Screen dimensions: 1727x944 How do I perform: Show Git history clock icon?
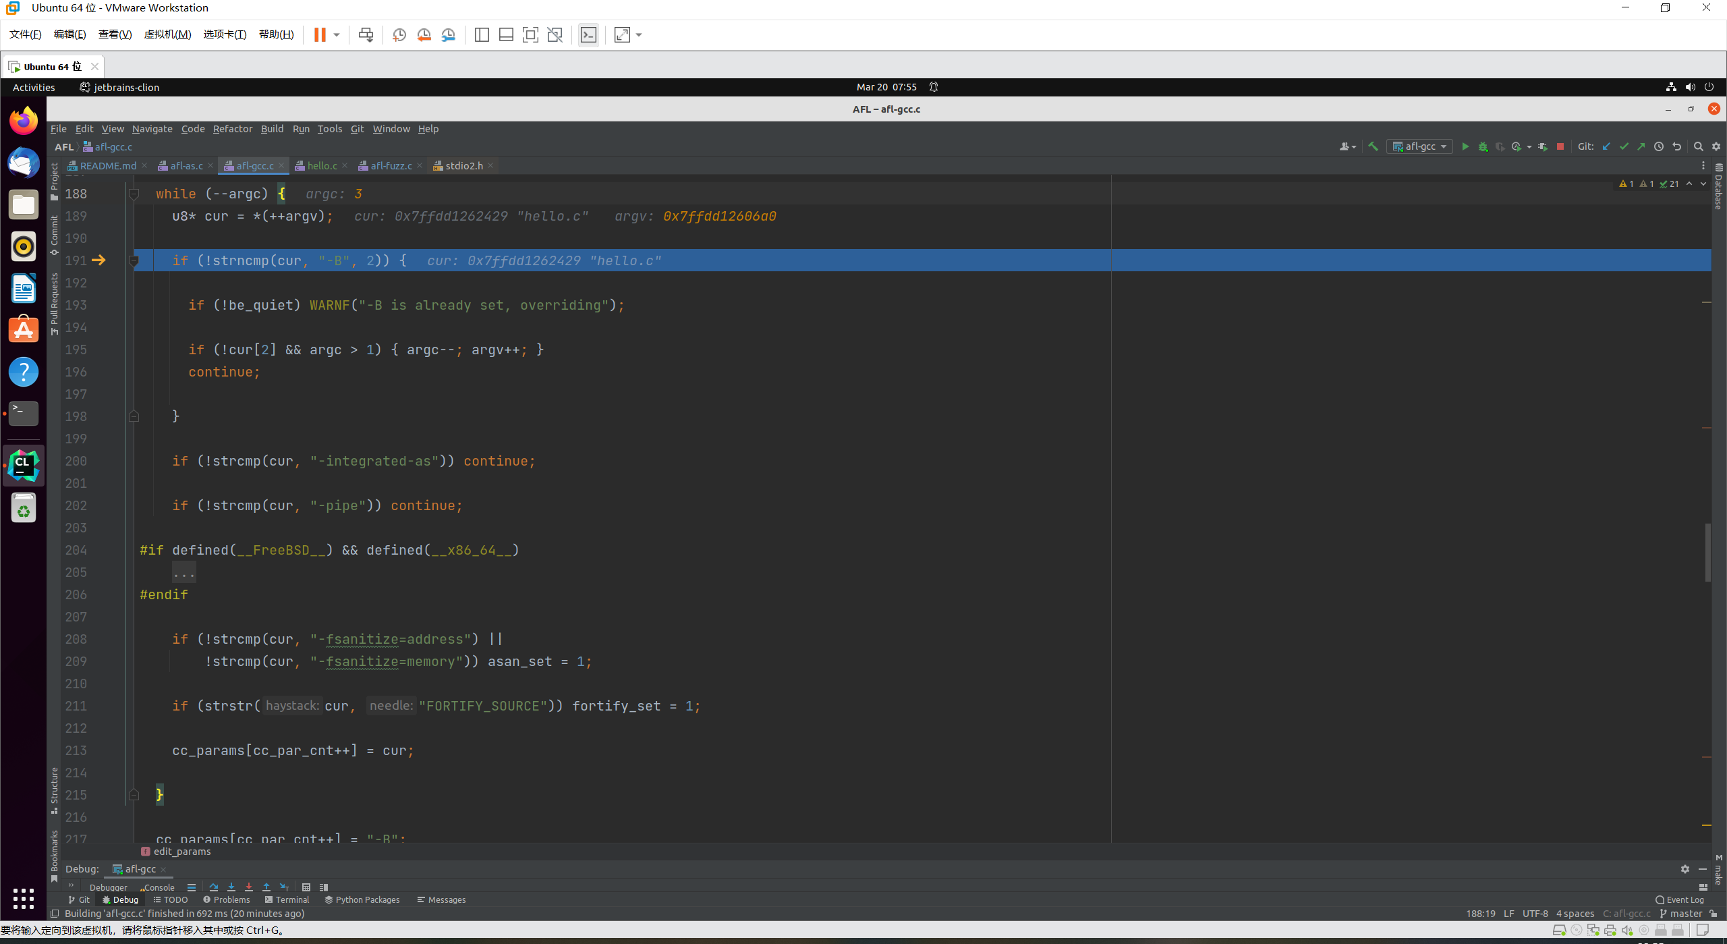coord(1659,146)
